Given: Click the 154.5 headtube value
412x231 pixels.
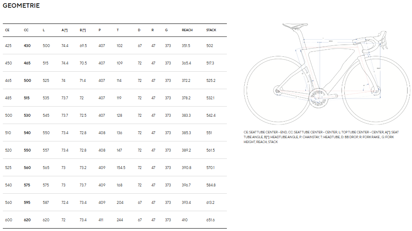Looking at the screenshot, I should click(121, 168).
